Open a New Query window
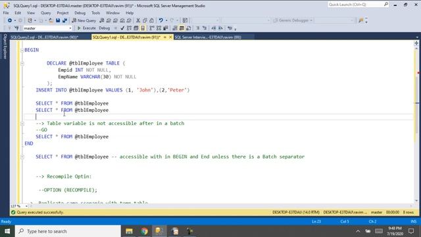Viewport: 421px width, 237px height. click(x=84, y=20)
